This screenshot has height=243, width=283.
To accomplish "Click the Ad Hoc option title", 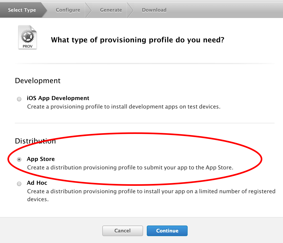I will coord(37,183).
